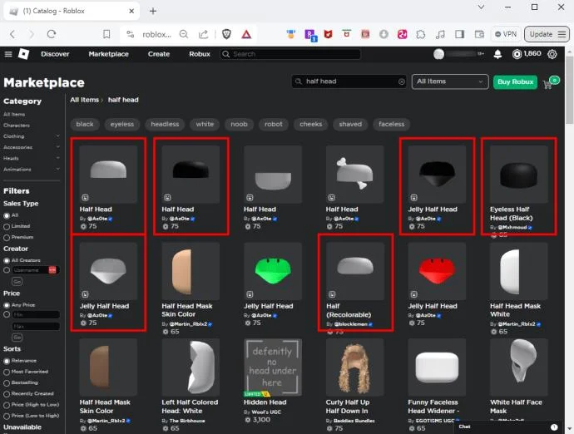This screenshot has width=574, height=434.
Task: Expand the Clothing category
Action: coord(58,136)
